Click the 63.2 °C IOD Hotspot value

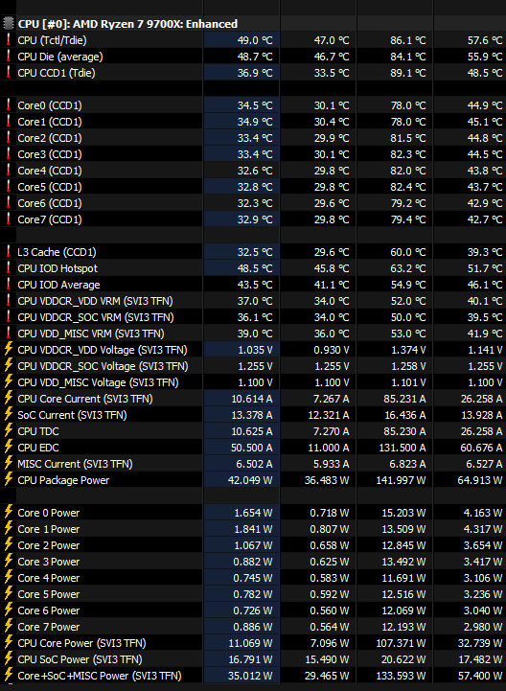coord(408,268)
